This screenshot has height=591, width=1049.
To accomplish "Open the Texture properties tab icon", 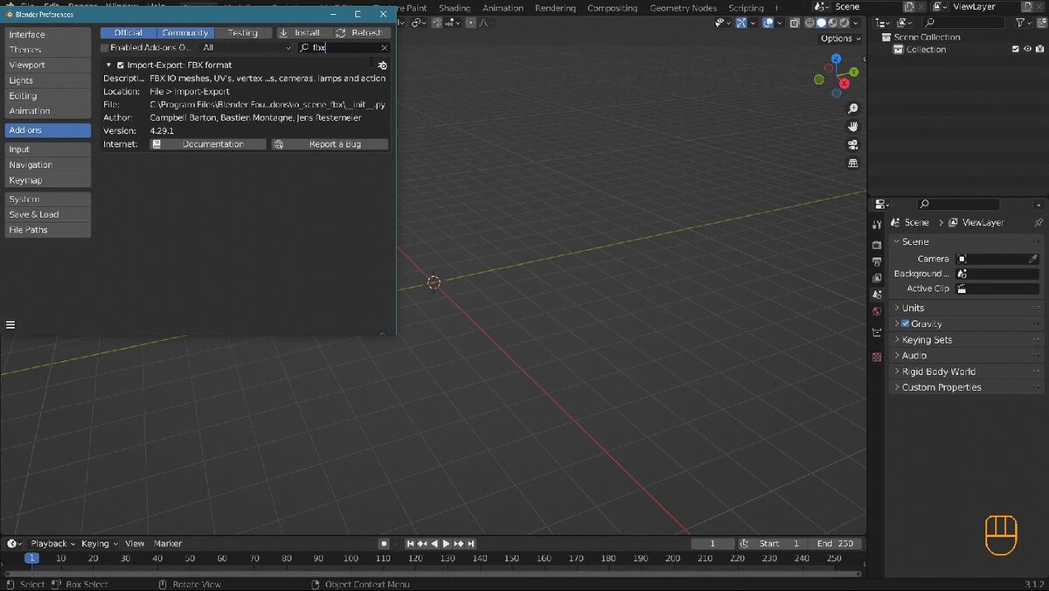I will 877,357.
